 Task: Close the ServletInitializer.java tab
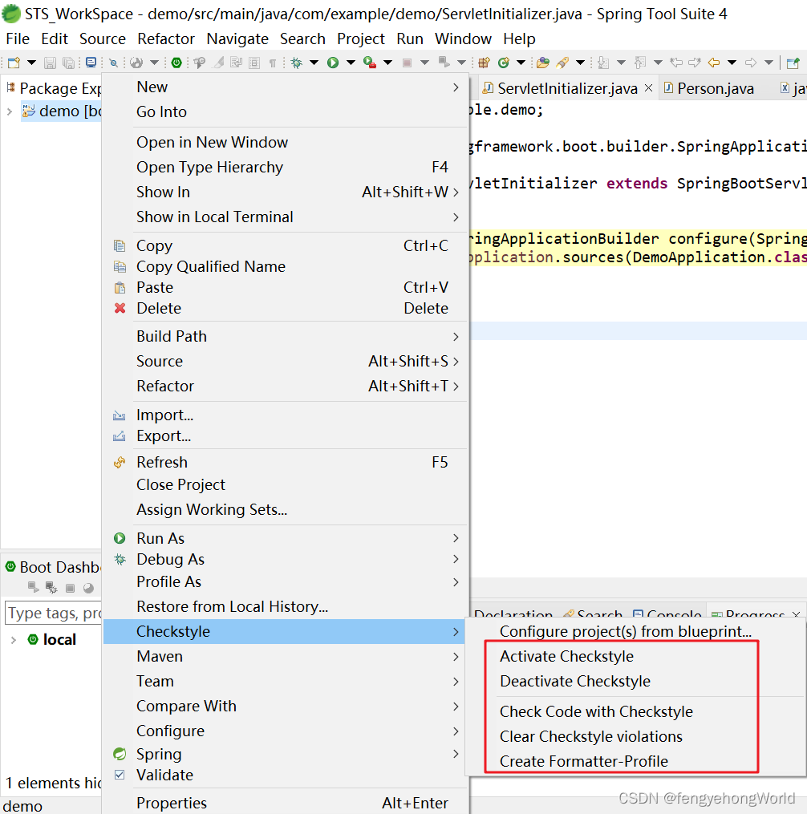[648, 88]
